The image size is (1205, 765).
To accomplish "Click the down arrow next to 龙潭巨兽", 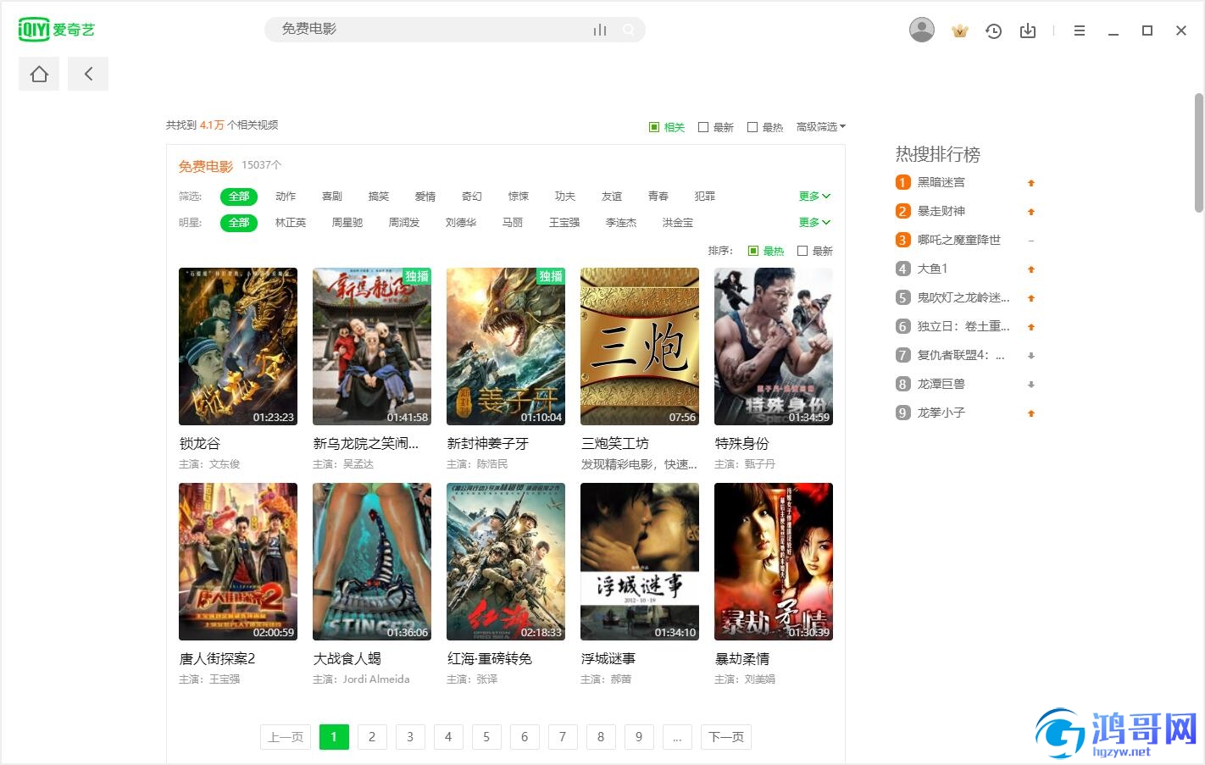I will pos(1031,385).
